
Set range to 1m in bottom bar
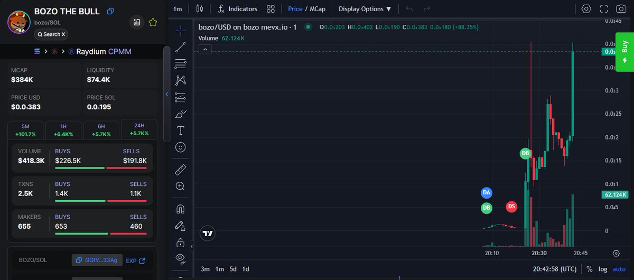click(x=219, y=269)
